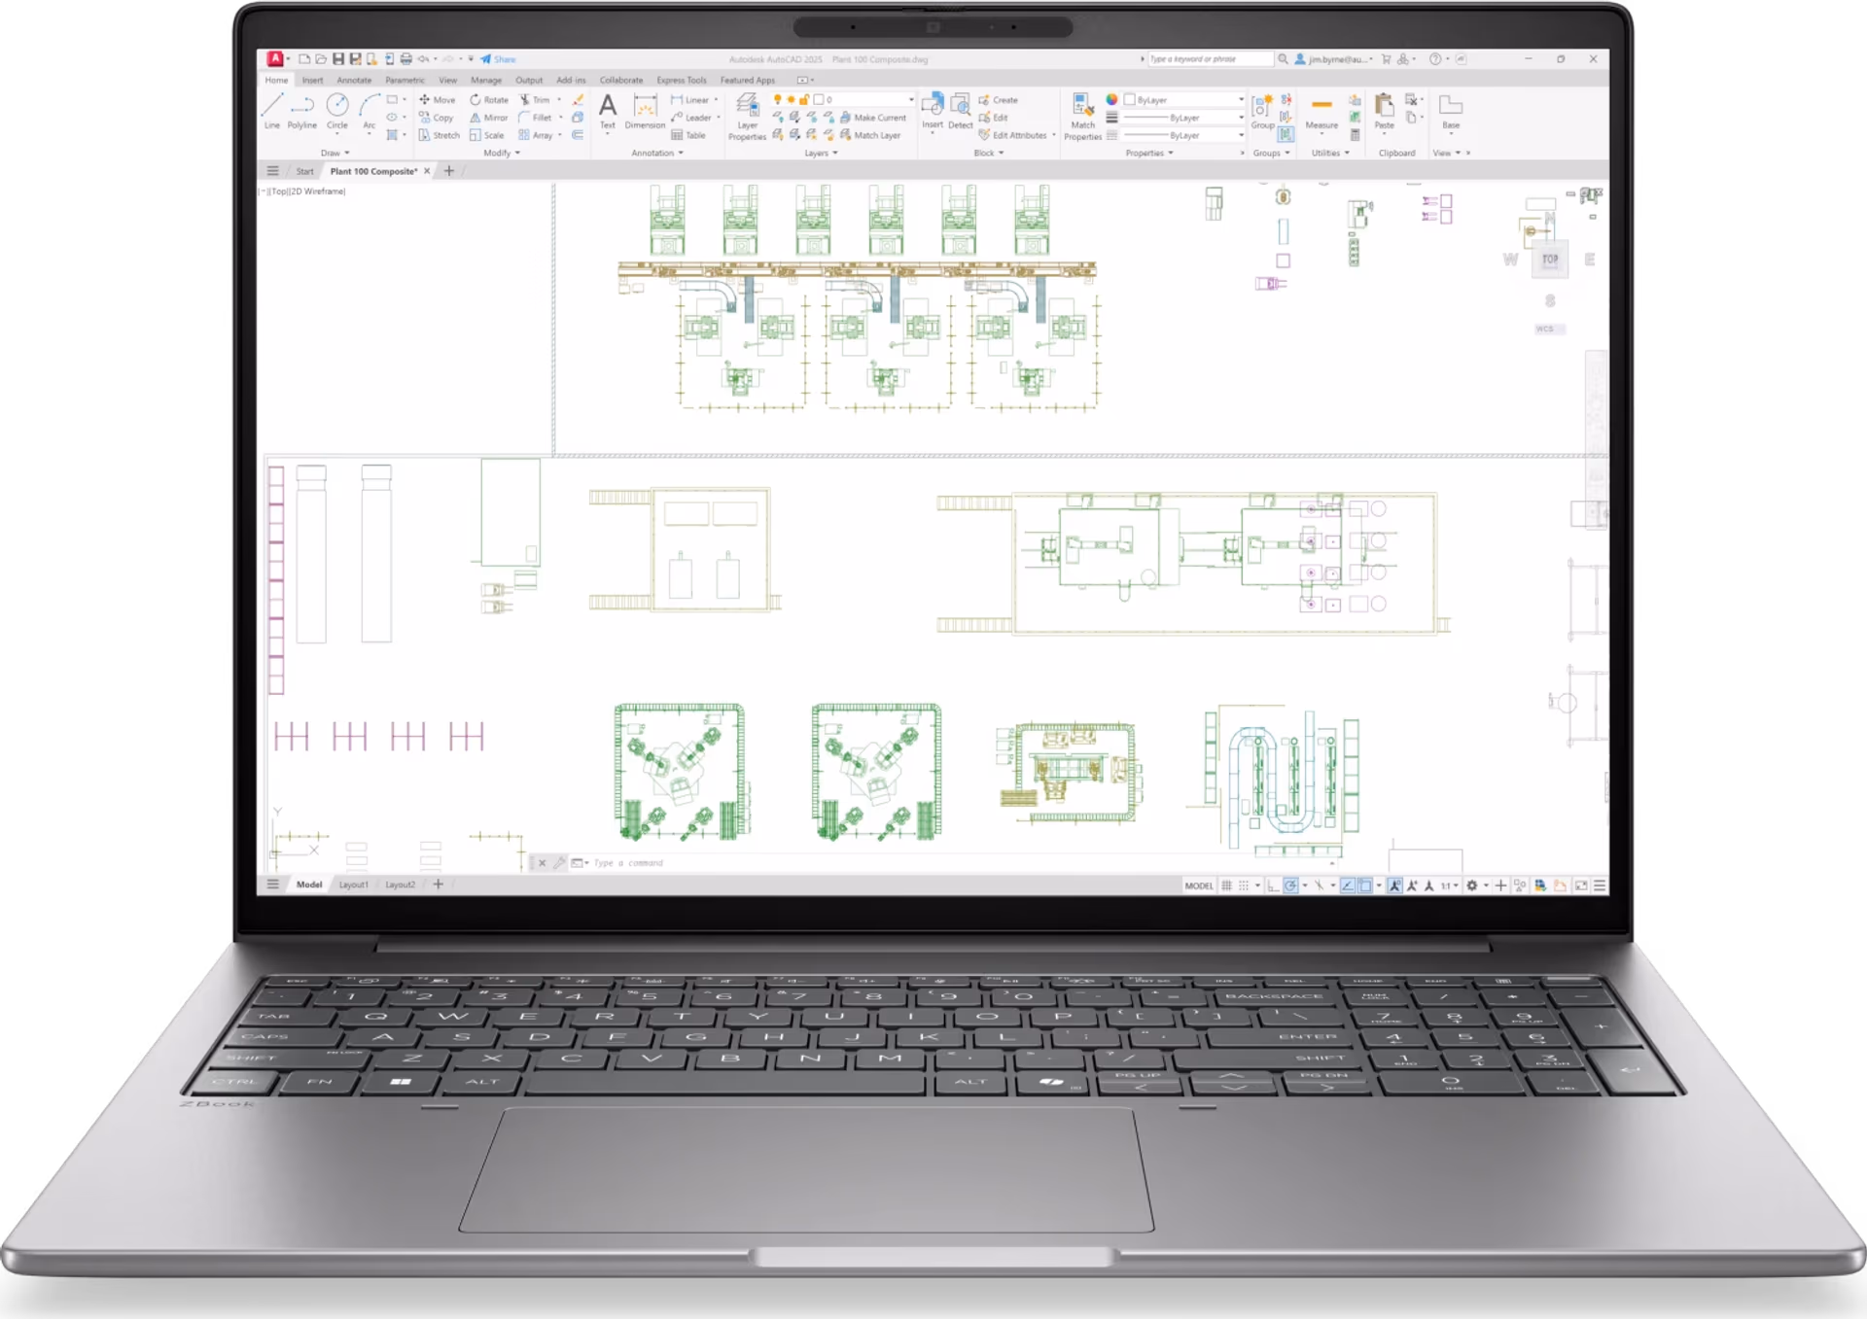
Task: Expand the Modify panel
Action: point(502,153)
